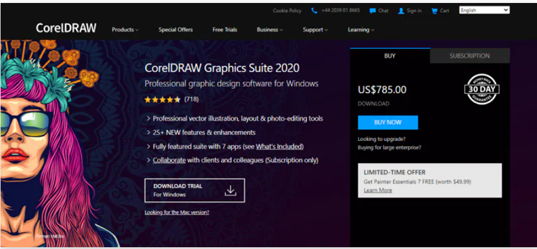Click the shopping Cart icon

click(x=434, y=11)
